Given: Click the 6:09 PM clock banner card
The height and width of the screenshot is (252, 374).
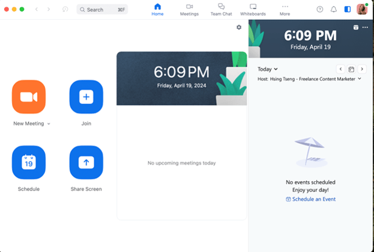Looking at the screenshot, I should click(181, 78).
